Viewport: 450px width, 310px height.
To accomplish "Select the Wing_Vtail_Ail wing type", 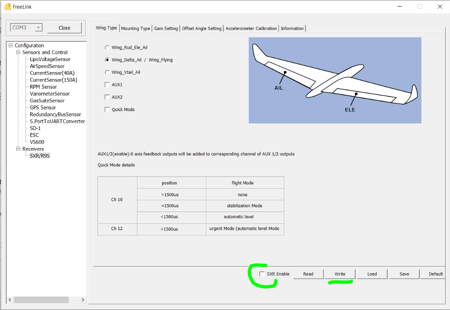I will point(107,72).
